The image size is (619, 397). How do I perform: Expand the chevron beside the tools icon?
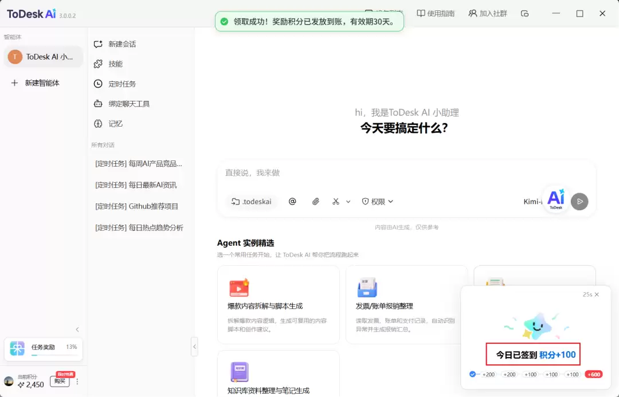(348, 202)
